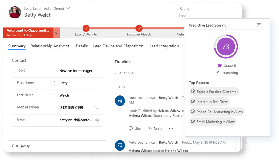This screenshot has width=279, height=161.
Task: Click the Topic is Possible Customer reason
Action: click(x=214, y=92)
